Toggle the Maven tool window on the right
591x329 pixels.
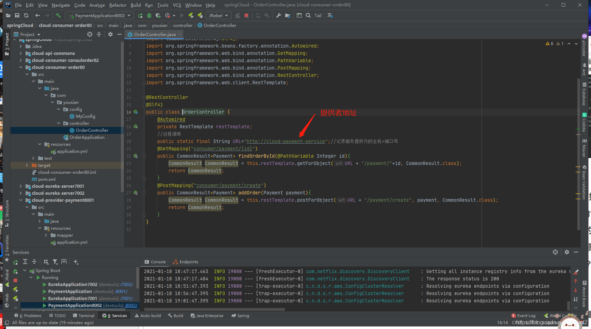click(584, 148)
